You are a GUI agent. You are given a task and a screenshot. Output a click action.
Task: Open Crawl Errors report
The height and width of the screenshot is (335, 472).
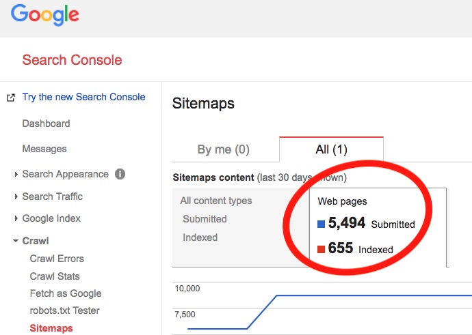pos(57,259)
